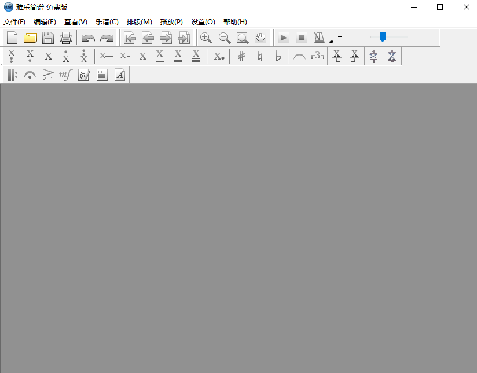The height and width of the screenshot is (373, 477).
Task: Apply sharp accidental
Action: (x=241, y=56)
